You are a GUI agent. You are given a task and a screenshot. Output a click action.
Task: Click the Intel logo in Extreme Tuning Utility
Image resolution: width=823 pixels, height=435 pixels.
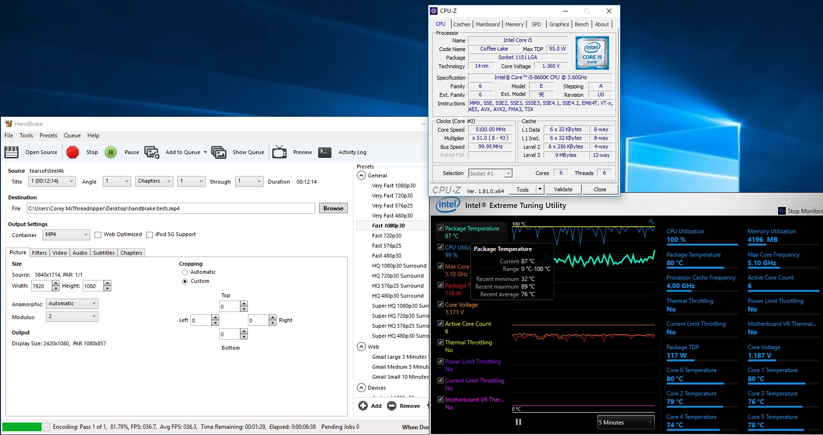pyautogui.click(x=448, y=205)
